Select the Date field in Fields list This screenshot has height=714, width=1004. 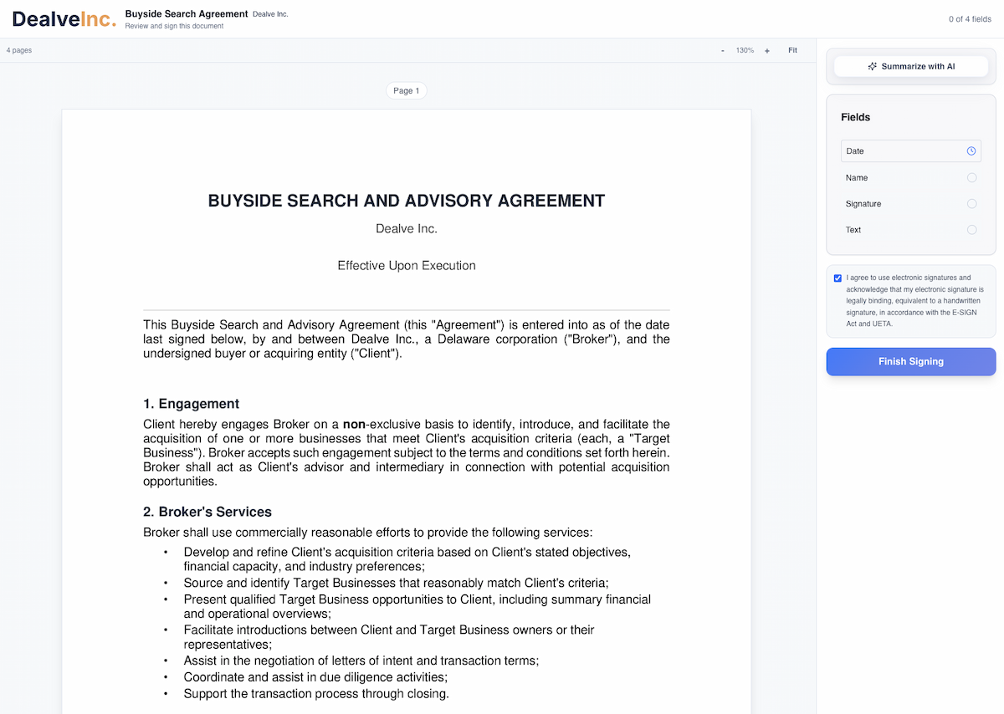click(911, 151)
